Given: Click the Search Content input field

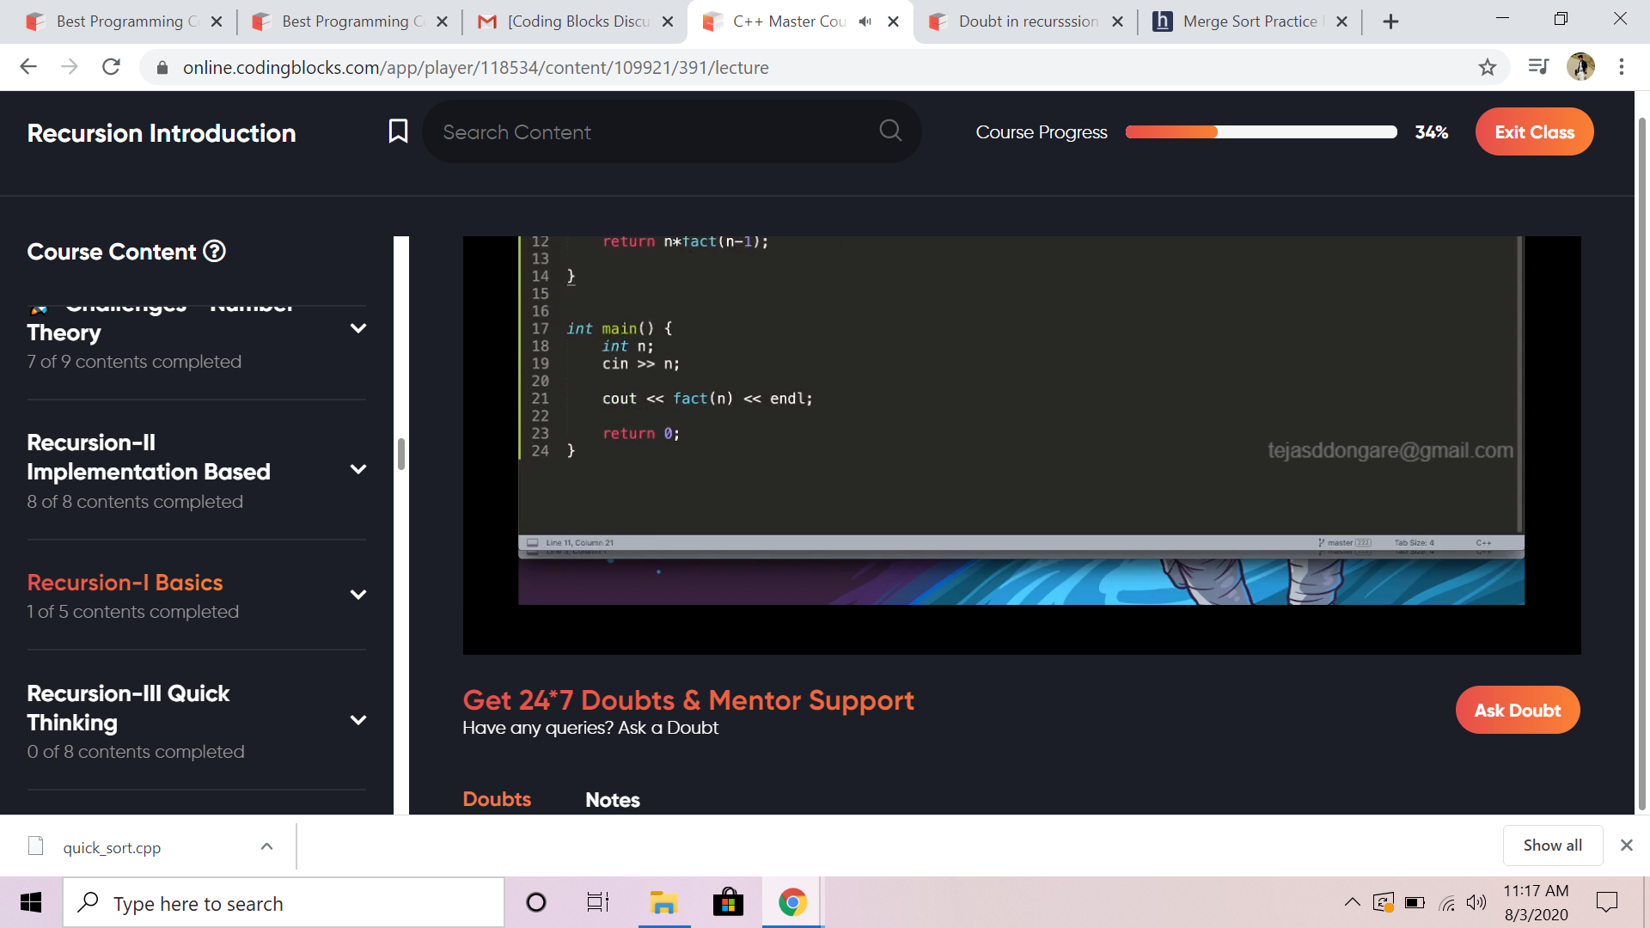Looking at the screenshot, I should pyautogui.click(x=653, y=131).
